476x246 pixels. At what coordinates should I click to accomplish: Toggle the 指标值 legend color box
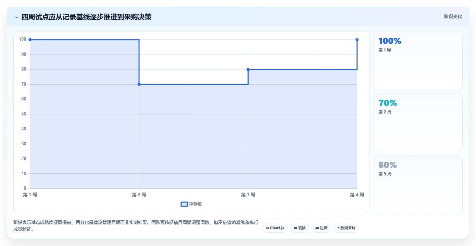click(184, 204)
